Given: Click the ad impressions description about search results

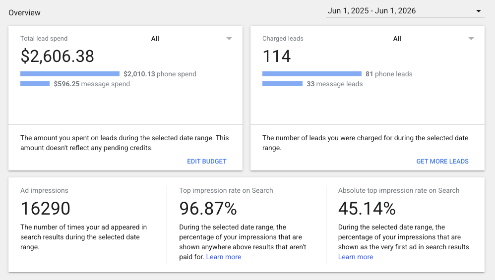Looking at the screenshot, I should [84, 237].
